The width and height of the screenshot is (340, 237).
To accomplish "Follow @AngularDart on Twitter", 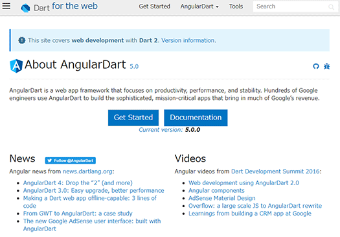I will [70, 160].
